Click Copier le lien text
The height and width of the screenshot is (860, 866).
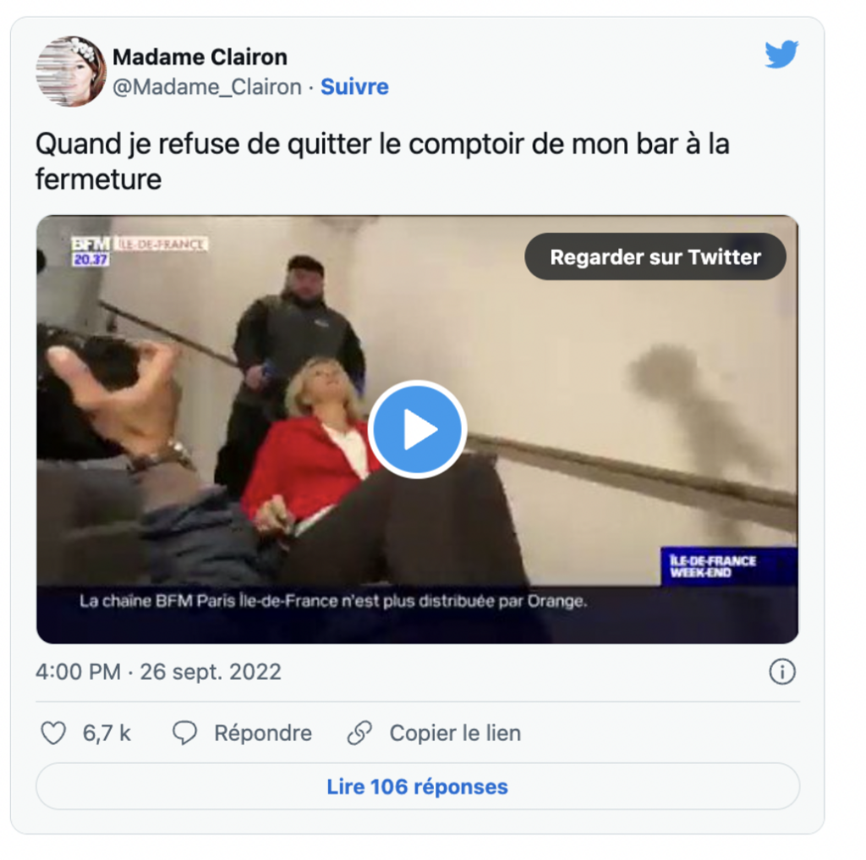coord(455,733)
